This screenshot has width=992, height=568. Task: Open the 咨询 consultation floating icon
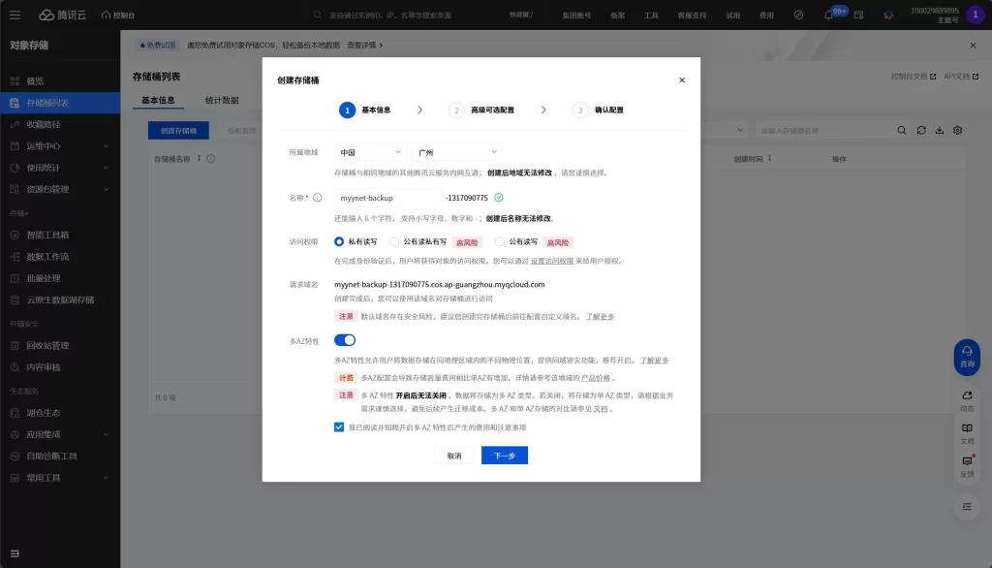pyautogui.click(x=966, y=357)
